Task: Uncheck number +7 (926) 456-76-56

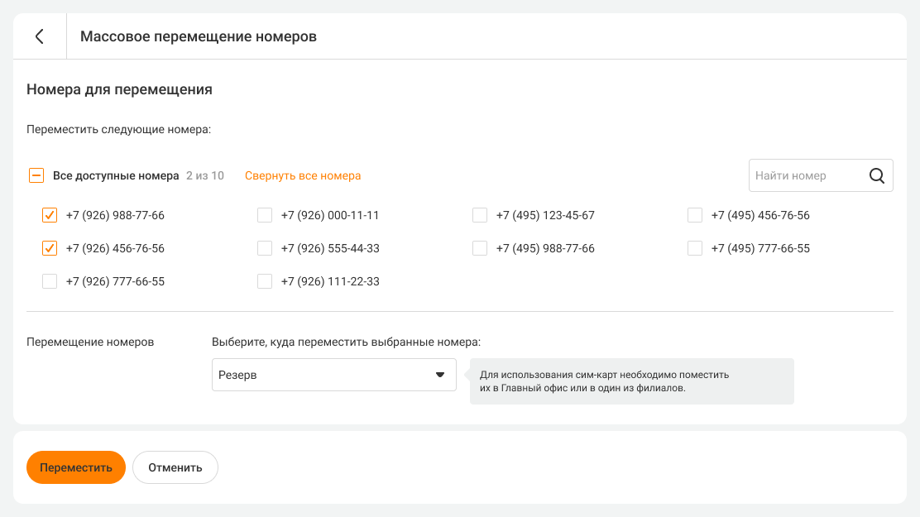Action: click(x=50, y=248)
